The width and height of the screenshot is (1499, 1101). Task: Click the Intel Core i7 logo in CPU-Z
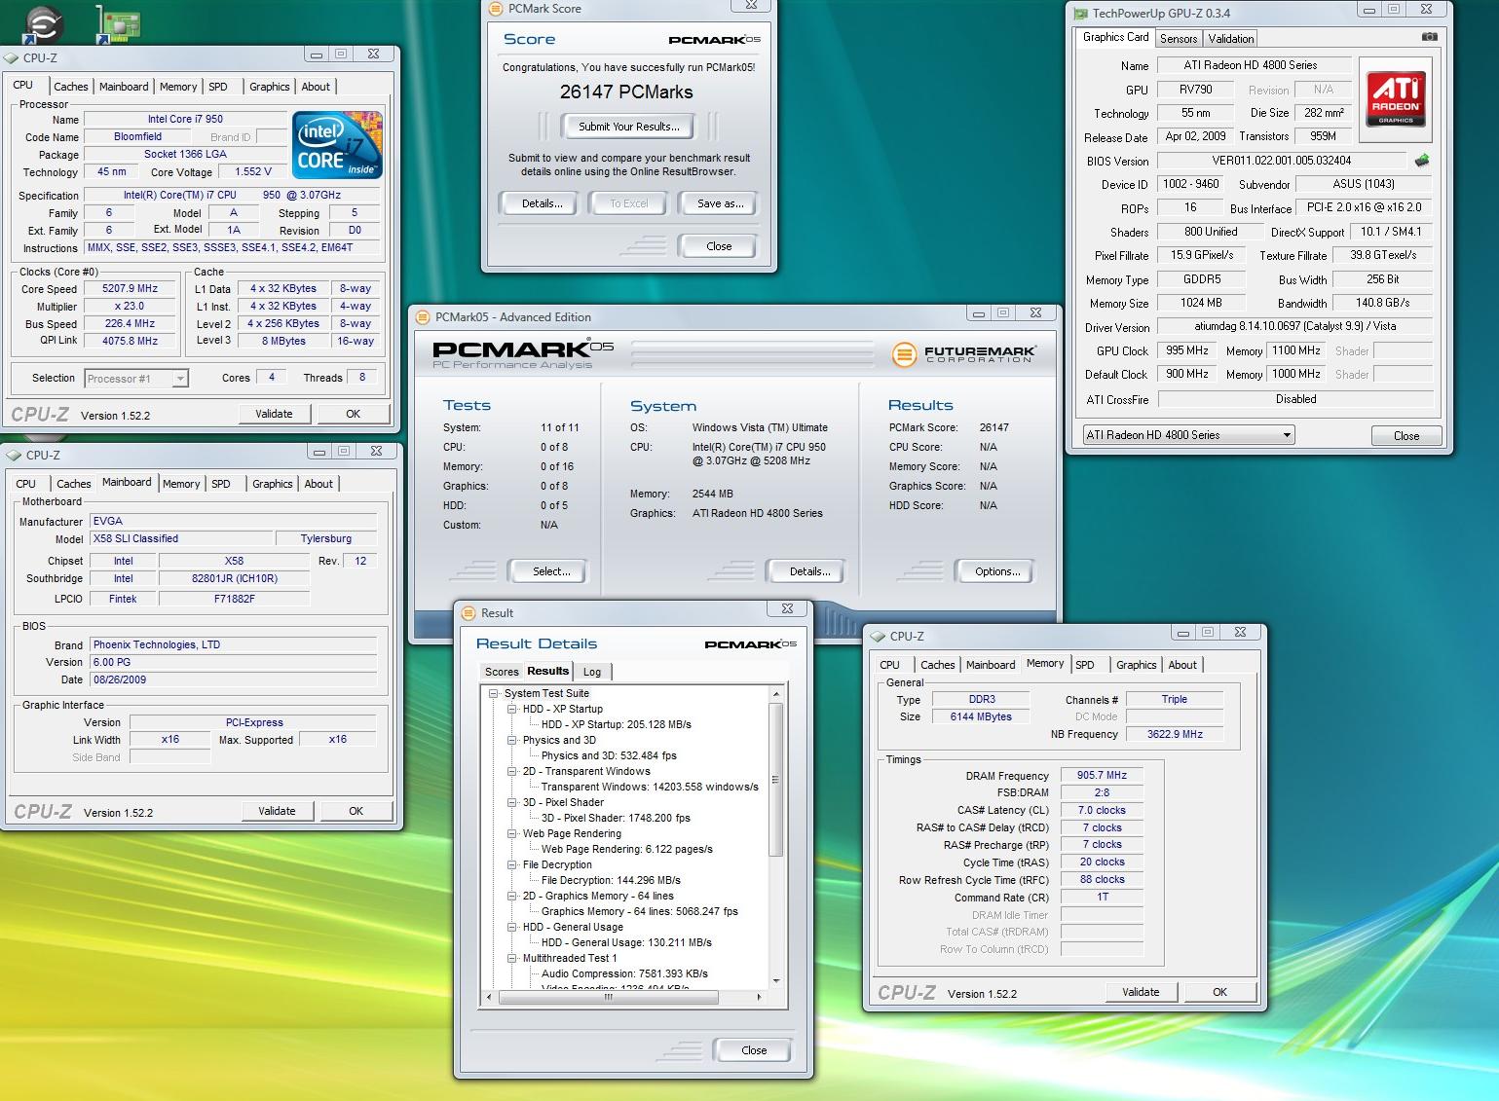pos(337,145)
